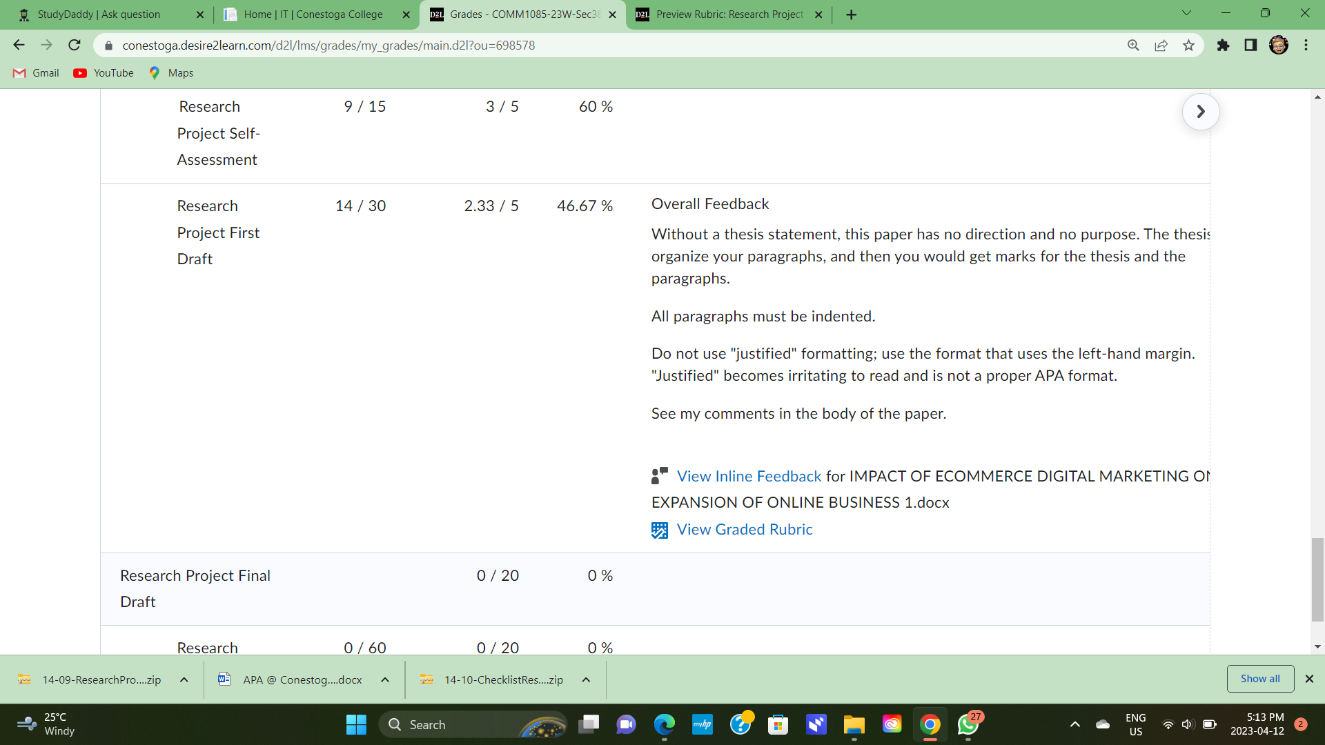
Task: Open the browser extensions puzzle icon
Action: tap(1223, 46)
